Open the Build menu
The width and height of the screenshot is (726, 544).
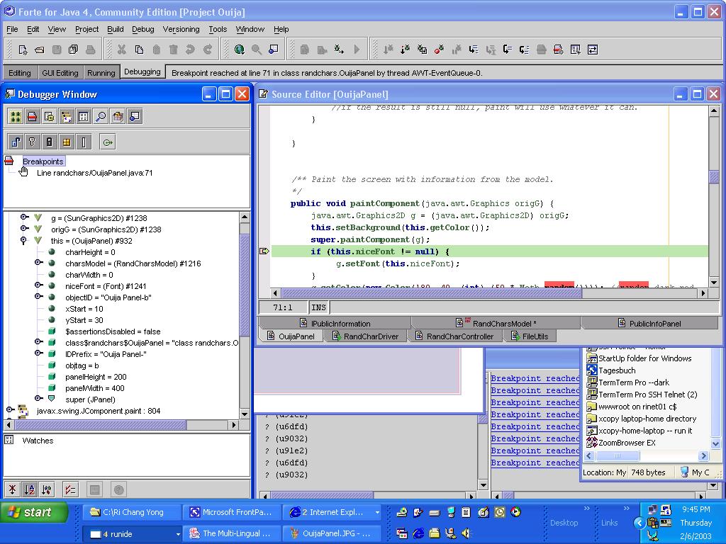pyautogui.click(x=116, y=29)
